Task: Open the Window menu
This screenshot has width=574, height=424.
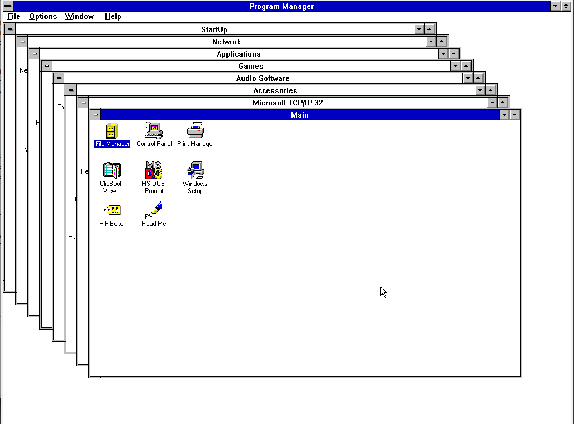Action: click(x=79, y=17)
